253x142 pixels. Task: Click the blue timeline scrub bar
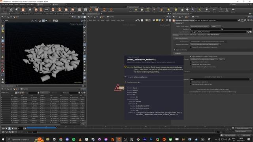click(42, 128)
